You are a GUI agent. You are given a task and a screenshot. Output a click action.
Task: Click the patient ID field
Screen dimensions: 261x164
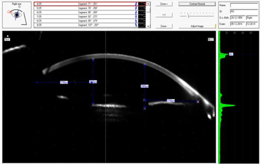(244, 11)
